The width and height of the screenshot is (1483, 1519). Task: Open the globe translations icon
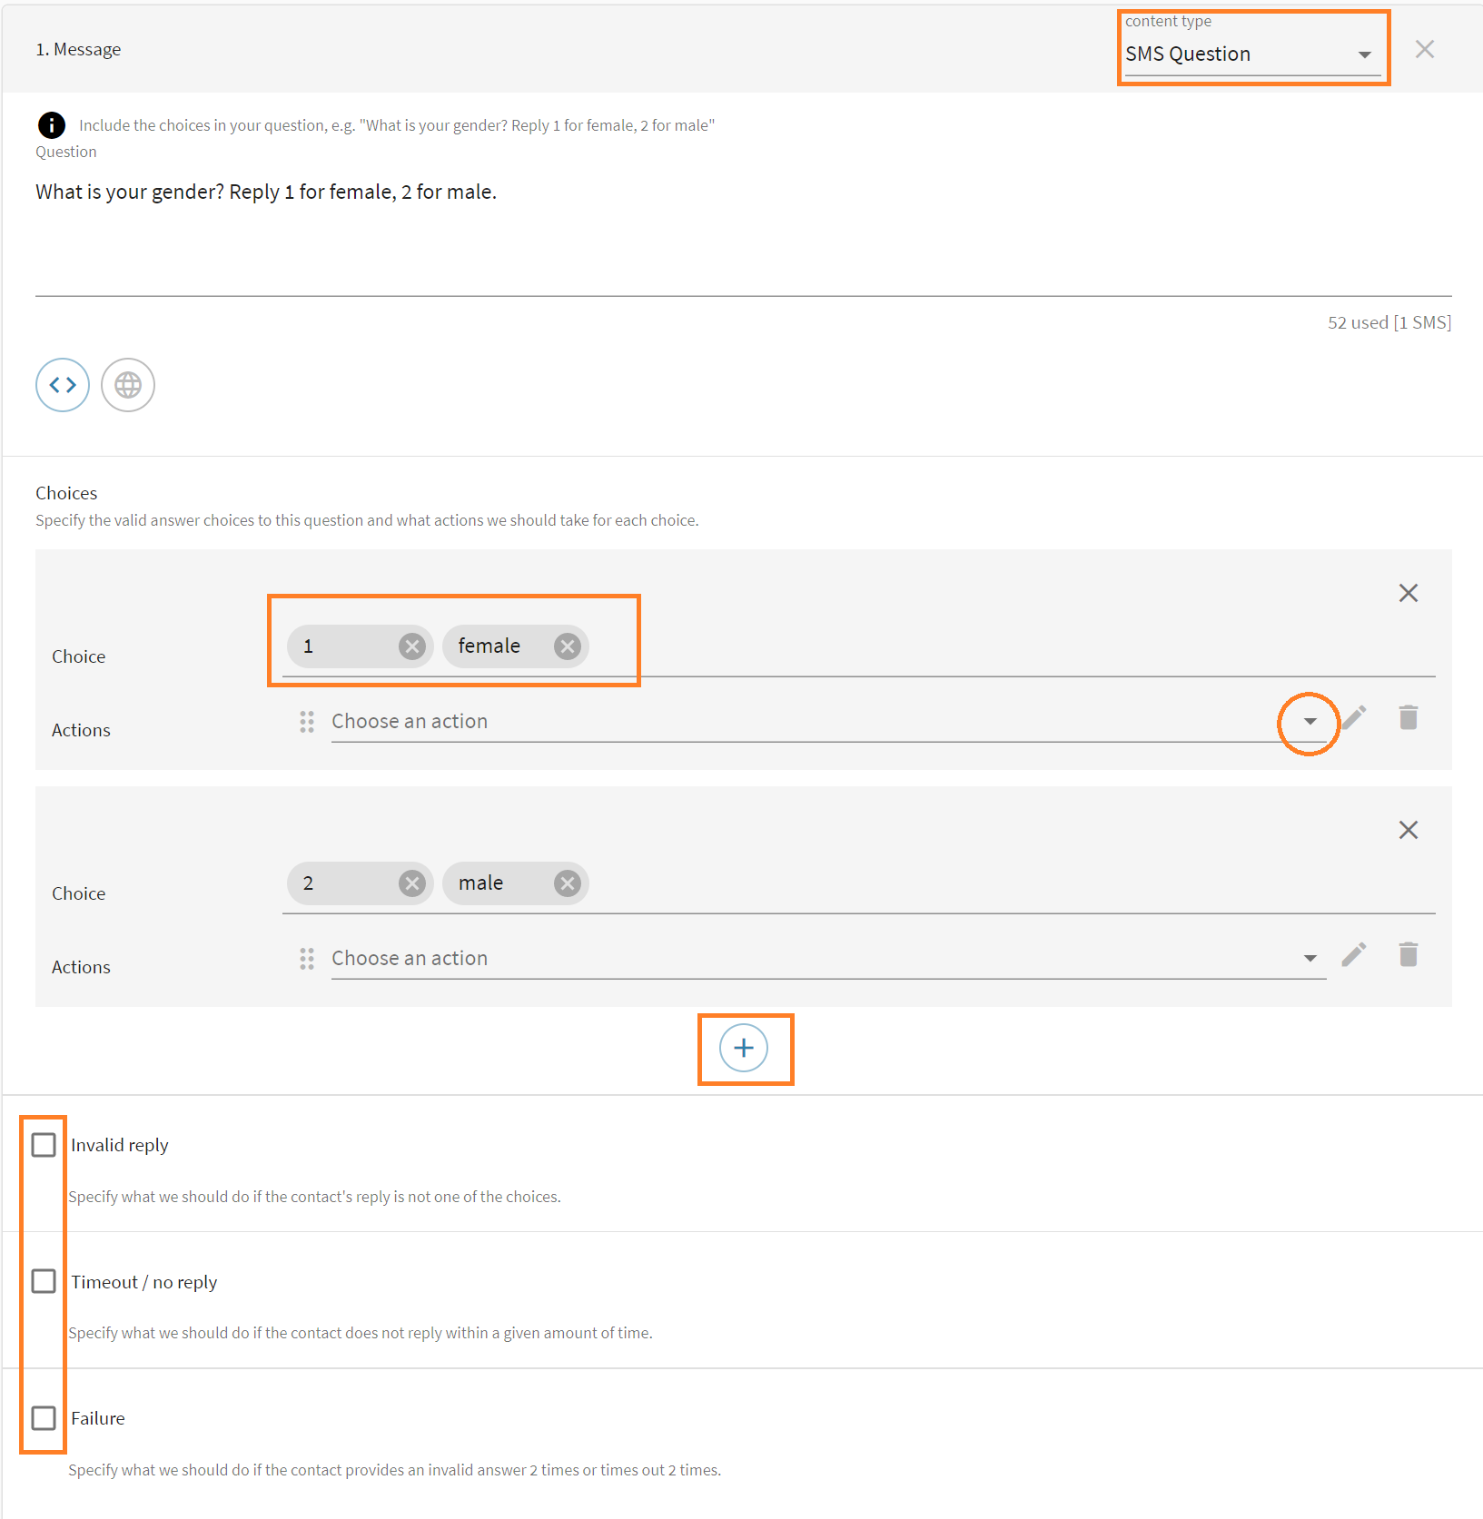pyautogui.click(x=128, y=385)
